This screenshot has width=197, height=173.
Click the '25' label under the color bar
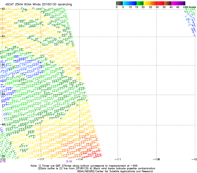[x=150, y=7]
